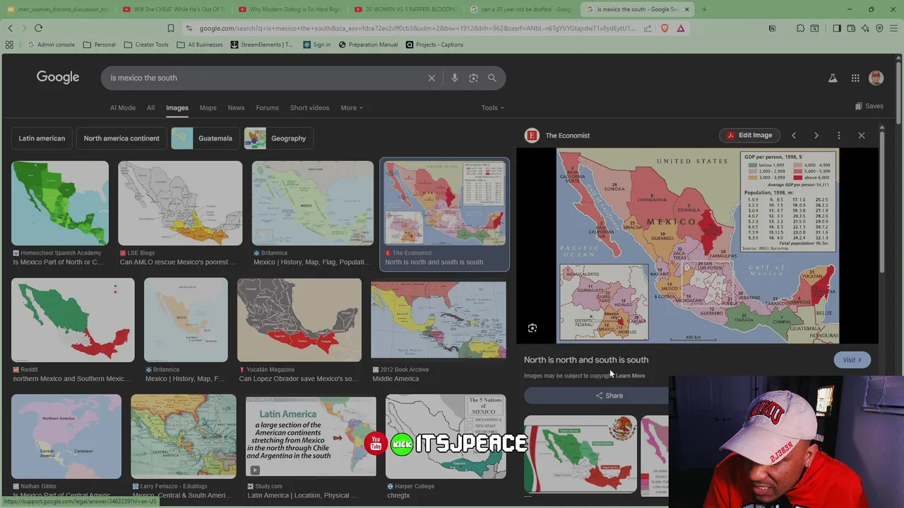This screenshot has width=904, height=508.
Task: Open Search Labs flask icon
Action: tap(833, 78)
